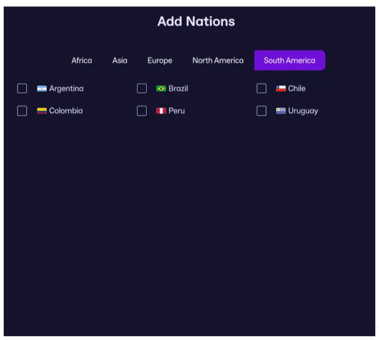Click the Colombia flag icon

(42, 111)
